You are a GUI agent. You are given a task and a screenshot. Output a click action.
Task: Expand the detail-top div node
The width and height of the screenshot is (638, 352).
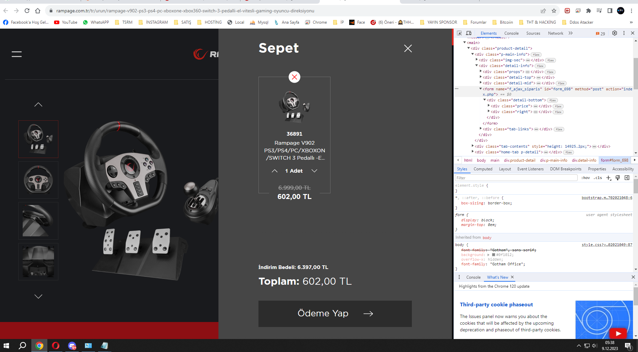(x=481, y=77)
